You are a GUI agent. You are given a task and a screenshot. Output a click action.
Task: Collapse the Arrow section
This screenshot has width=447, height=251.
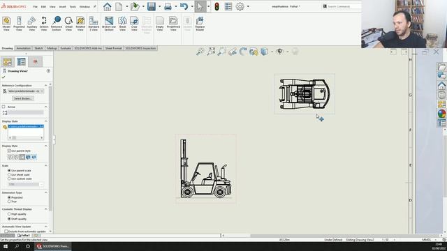(x=45, y=107)
